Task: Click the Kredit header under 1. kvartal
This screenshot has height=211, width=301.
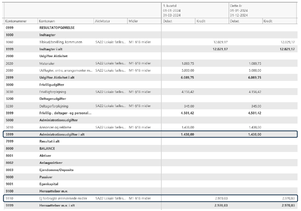Action: coord(212,21)
